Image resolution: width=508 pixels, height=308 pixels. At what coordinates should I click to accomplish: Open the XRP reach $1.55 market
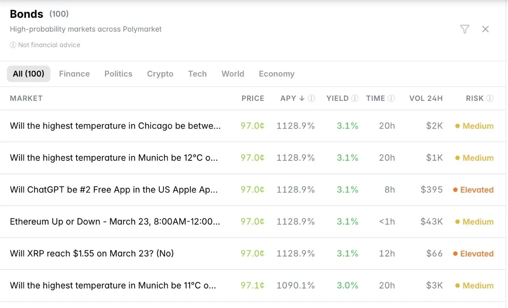[92, 254]
